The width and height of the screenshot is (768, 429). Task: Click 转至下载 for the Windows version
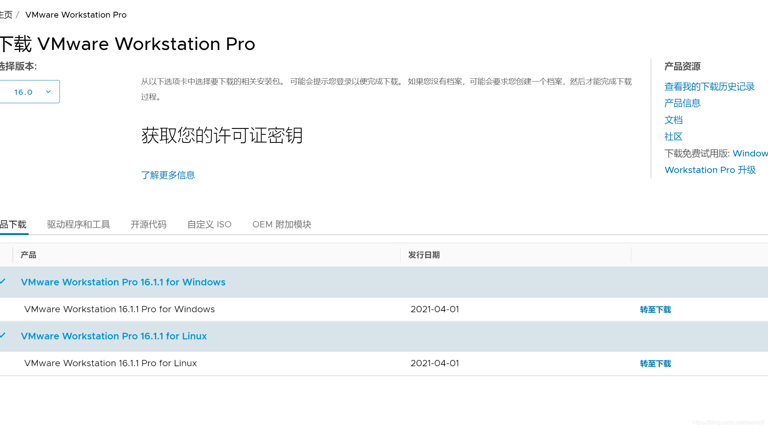[x=656, y=310]
